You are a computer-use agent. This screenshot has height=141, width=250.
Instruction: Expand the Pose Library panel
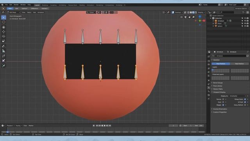[x=218, y=86]
